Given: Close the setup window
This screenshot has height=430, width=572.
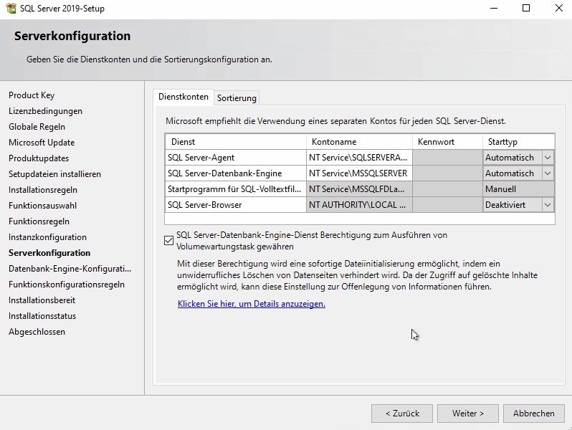Looking at the screenshot, I should click(558, 9).
